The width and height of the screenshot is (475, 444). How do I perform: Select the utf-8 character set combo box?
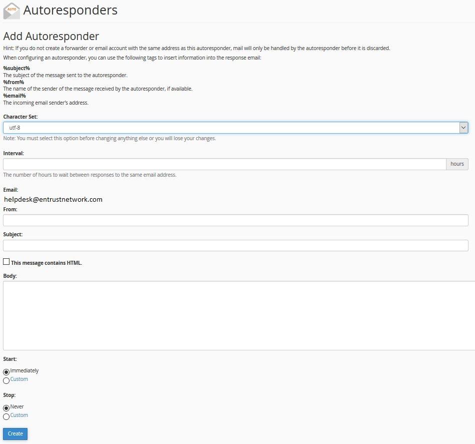tap(235, 128)
